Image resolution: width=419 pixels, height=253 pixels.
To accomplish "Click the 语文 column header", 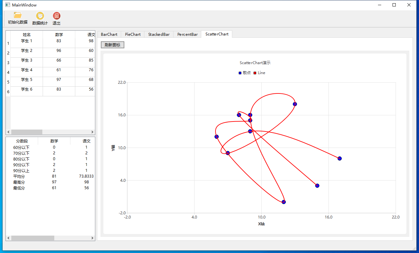I will click(91, 34).
